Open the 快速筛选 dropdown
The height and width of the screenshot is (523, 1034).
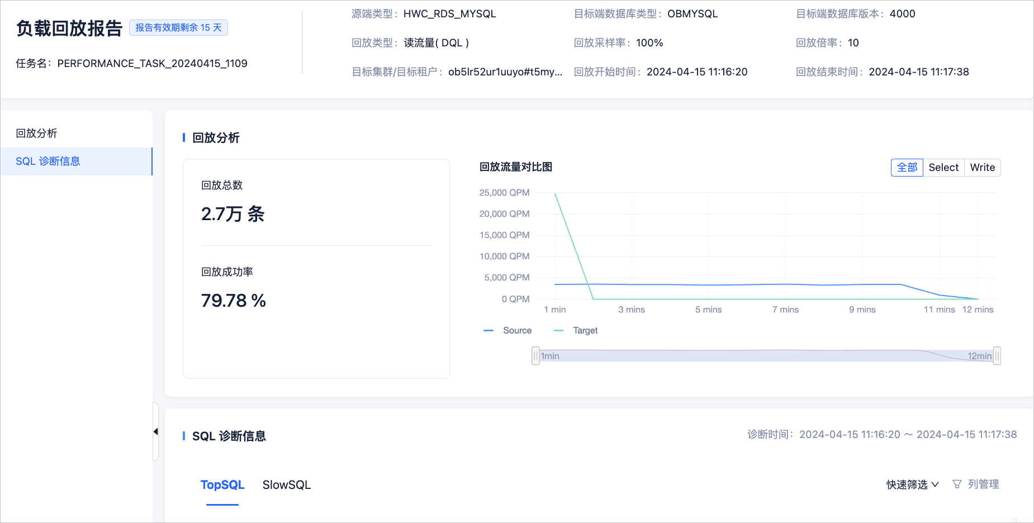pyautogui.click(x=912, y=484)
